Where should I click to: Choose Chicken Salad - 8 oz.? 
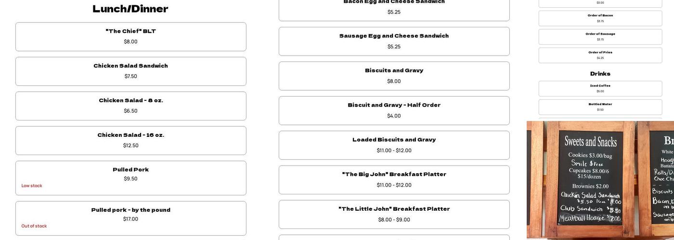click(x=130, y=106)
